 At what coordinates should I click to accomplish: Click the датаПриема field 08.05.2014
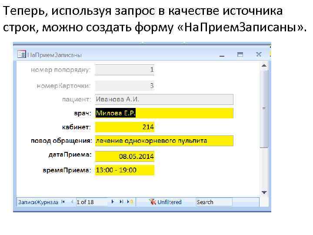tap(125, 156)
